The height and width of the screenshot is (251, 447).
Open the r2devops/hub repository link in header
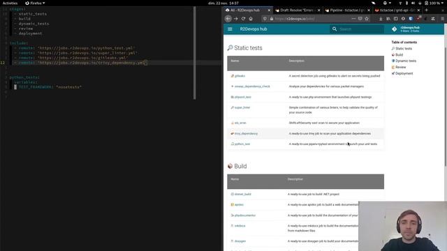point(406,29)
